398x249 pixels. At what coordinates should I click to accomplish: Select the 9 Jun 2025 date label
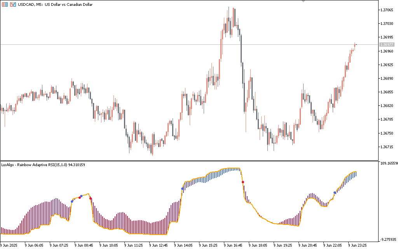click(9, 245)
